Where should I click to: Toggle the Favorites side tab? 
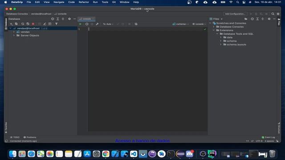[6, 128]
